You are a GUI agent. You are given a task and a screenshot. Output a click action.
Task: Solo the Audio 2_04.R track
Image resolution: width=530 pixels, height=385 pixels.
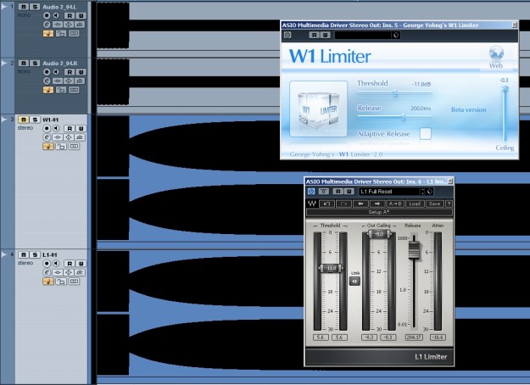35,64
